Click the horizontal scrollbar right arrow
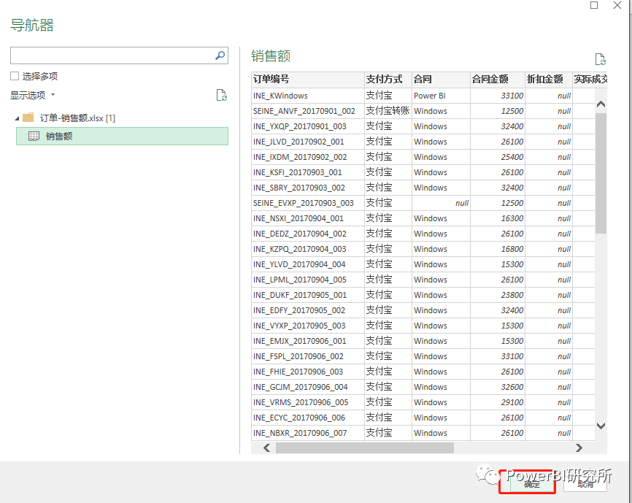 (579, 448)
